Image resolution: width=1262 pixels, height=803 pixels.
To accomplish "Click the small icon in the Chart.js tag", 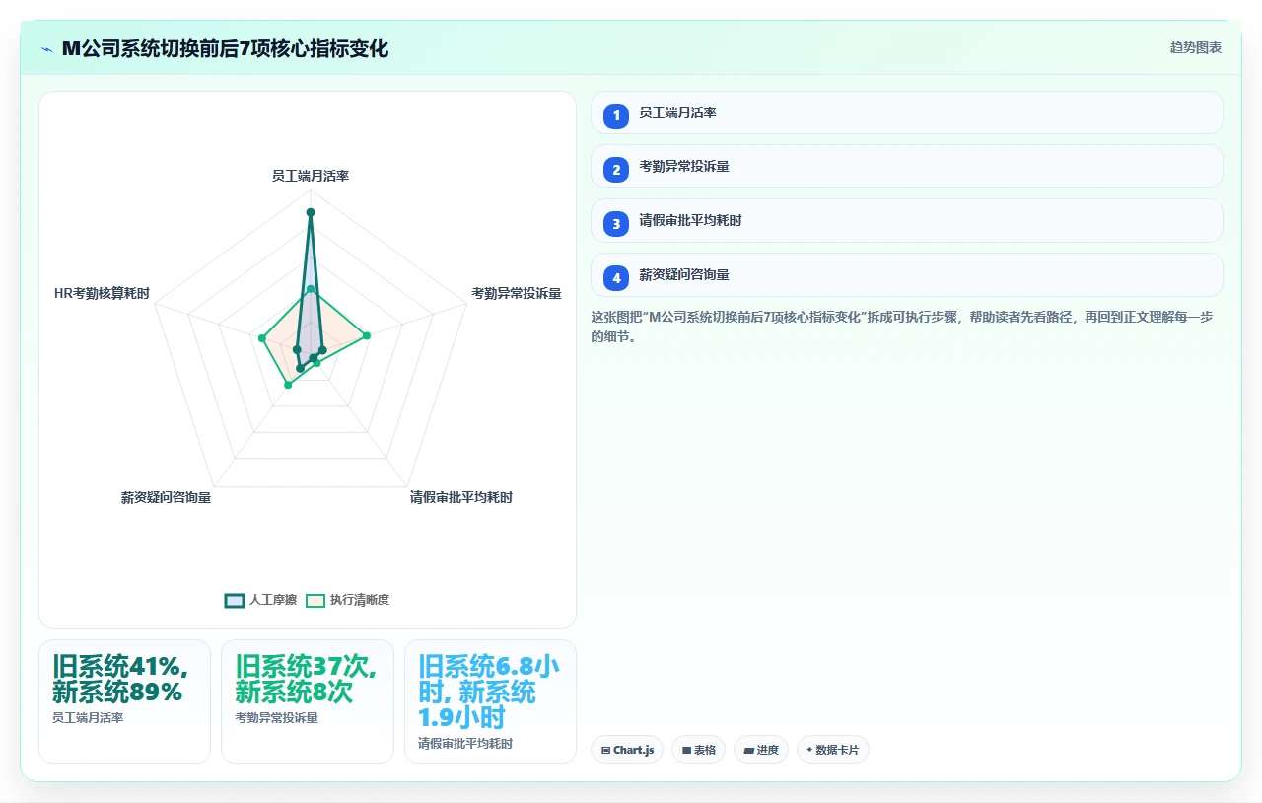I will tap(605, 751).
